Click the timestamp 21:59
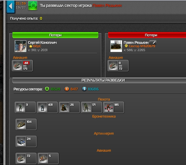Screen dimensions: 186x165 click(21, 3)
